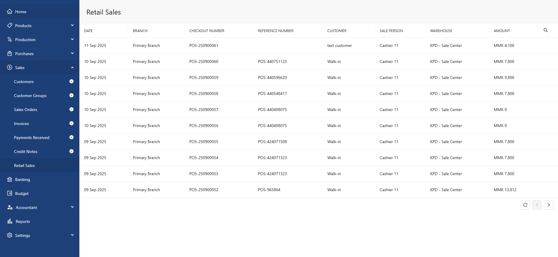Open sale POS-250900061 row
The image size is (558, 257).
tap(204, 45)
